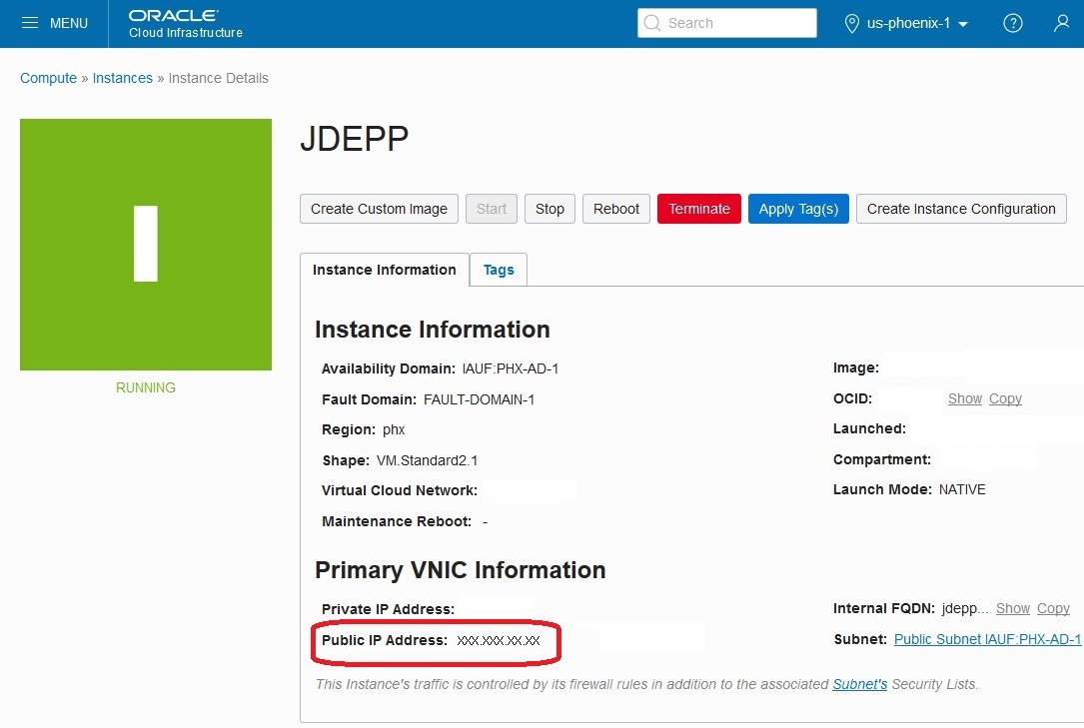Click the Oracle Cloud Infrastructure logo
The image size is (1084, 728).
click(x=185, y=24)
